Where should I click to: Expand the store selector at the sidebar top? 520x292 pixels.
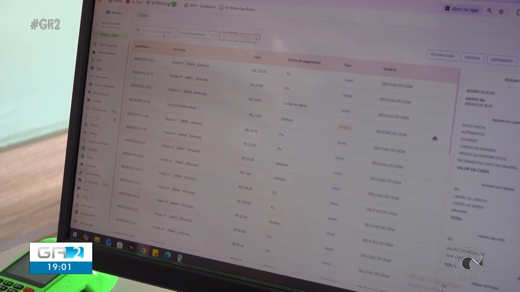click(130, 14)
